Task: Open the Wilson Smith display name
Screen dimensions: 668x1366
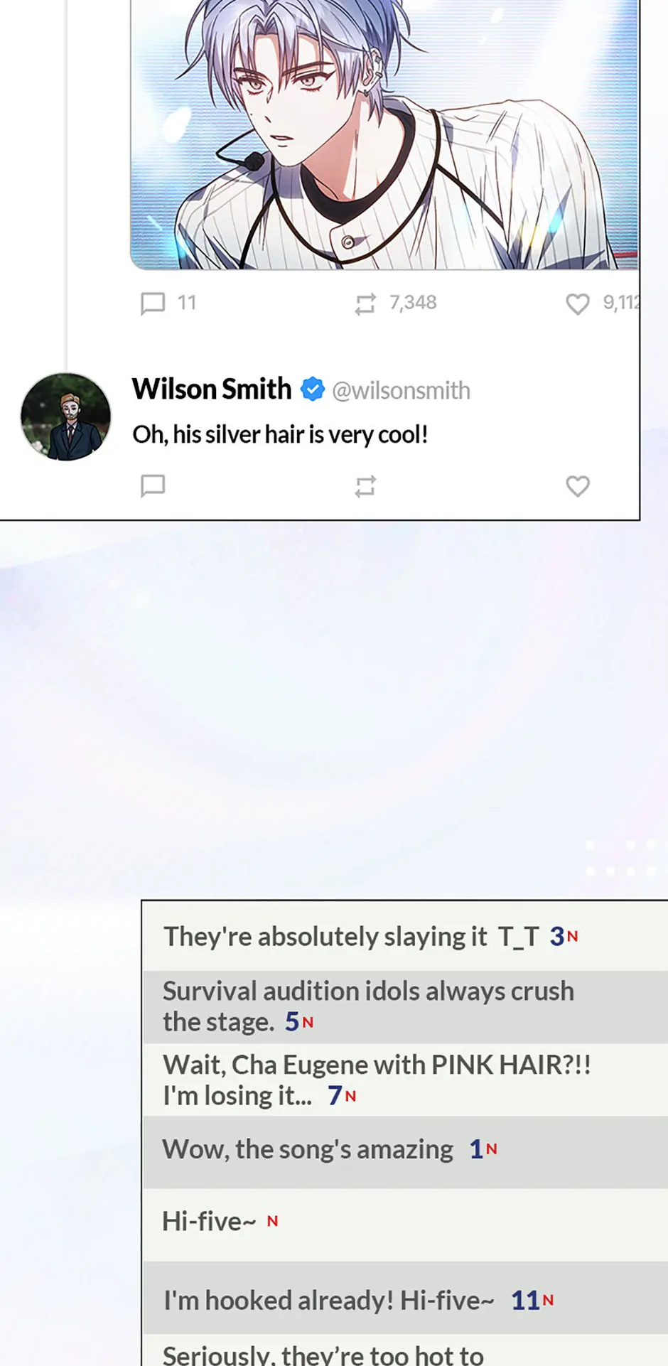Action: coord(212,389)
